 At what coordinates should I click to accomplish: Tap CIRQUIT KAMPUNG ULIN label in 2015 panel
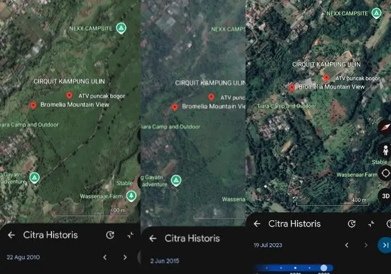click(210, 83)
